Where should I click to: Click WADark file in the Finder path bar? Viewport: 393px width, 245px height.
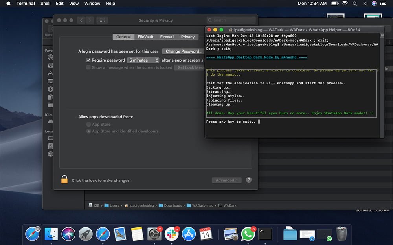click(x=227, y=205)
